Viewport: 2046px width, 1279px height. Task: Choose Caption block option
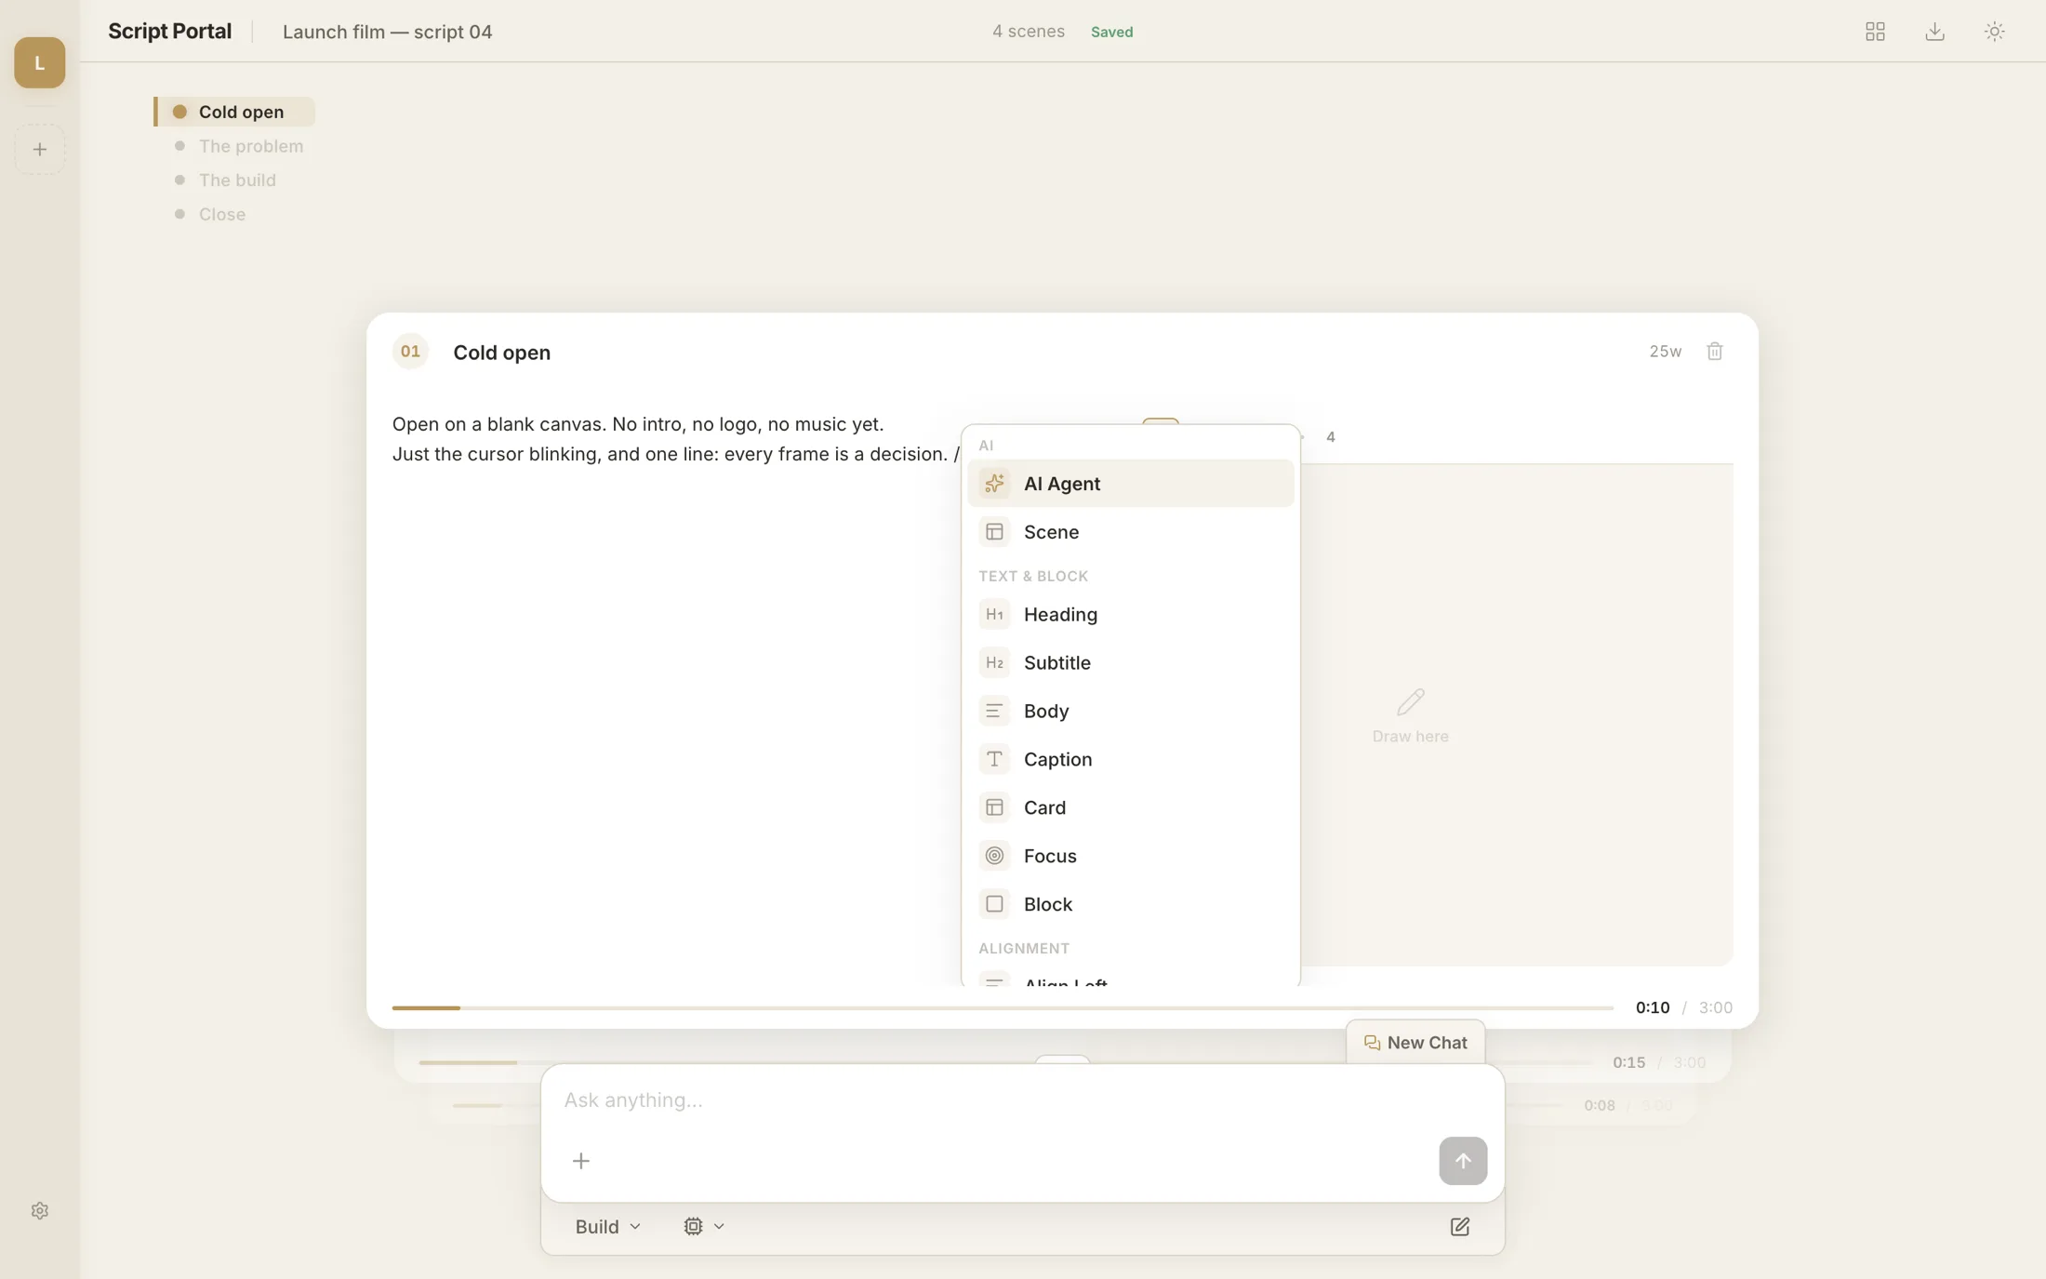point(1130,759)
